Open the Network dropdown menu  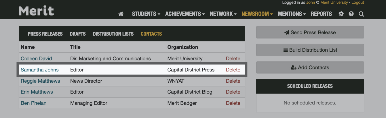coord(223,14)
